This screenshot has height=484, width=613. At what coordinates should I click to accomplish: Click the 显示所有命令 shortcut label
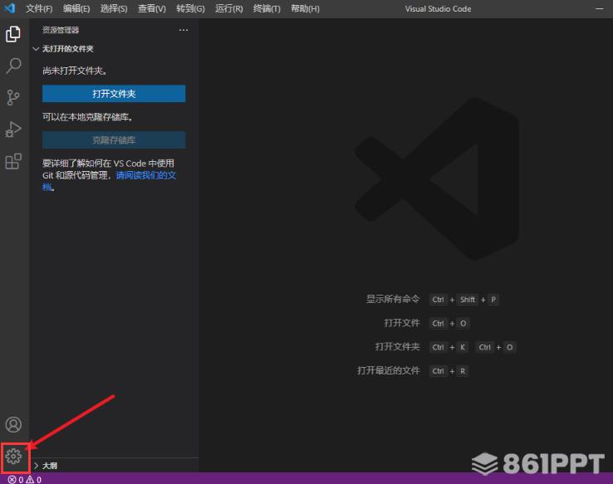pyautogui.click(x=393, y=299)
